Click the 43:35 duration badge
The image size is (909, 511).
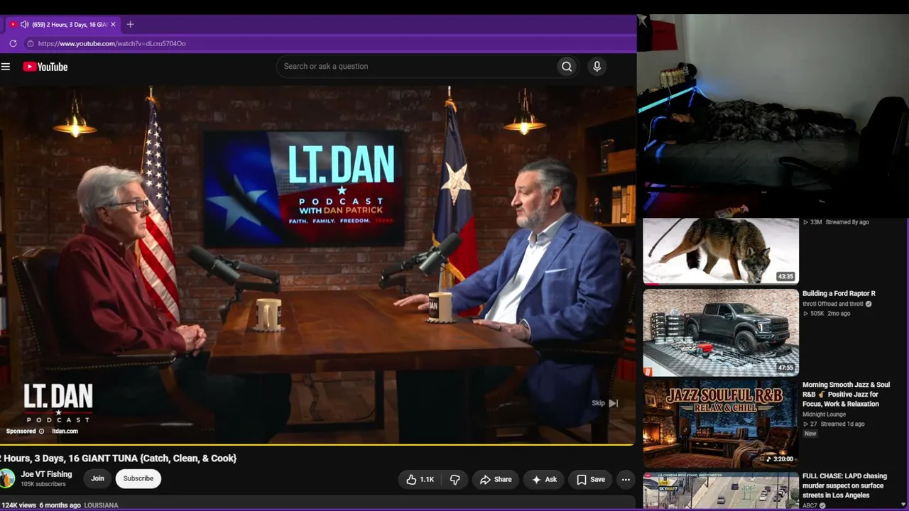785,277
